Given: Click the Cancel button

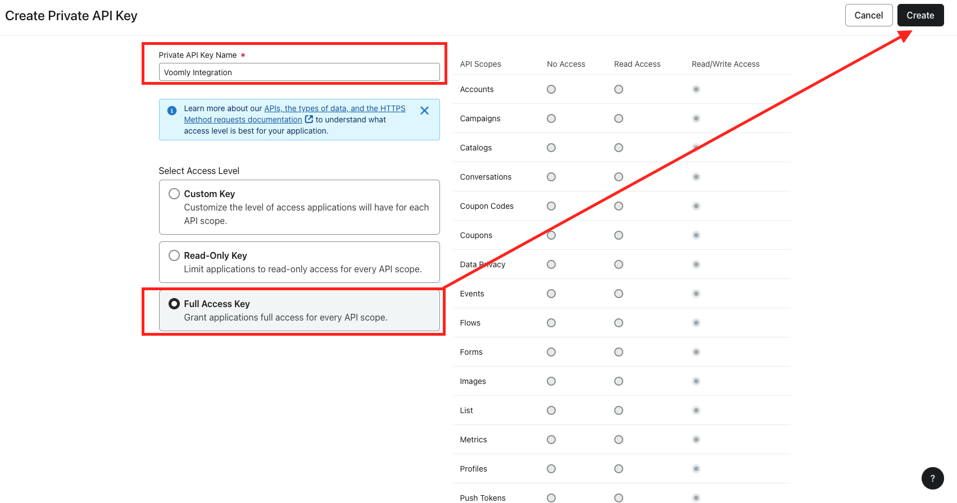Looking at the screenshot, I should (x=869, y=15).
